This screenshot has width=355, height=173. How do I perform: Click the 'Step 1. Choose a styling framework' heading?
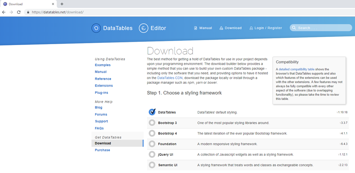click(184, 93)
